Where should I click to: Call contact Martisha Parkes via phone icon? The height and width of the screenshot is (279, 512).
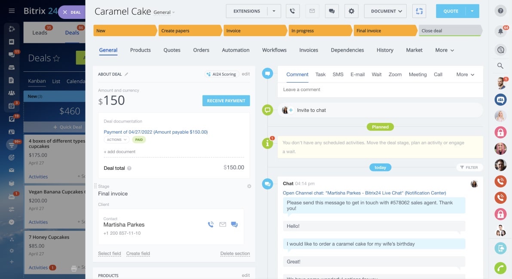tap(211, 224)
